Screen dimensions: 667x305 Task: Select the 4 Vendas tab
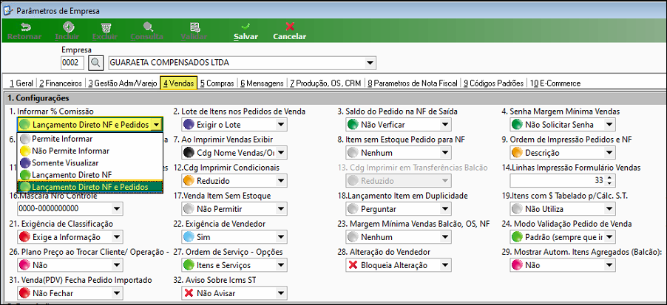pyautogui.click(x=179, y=83)
